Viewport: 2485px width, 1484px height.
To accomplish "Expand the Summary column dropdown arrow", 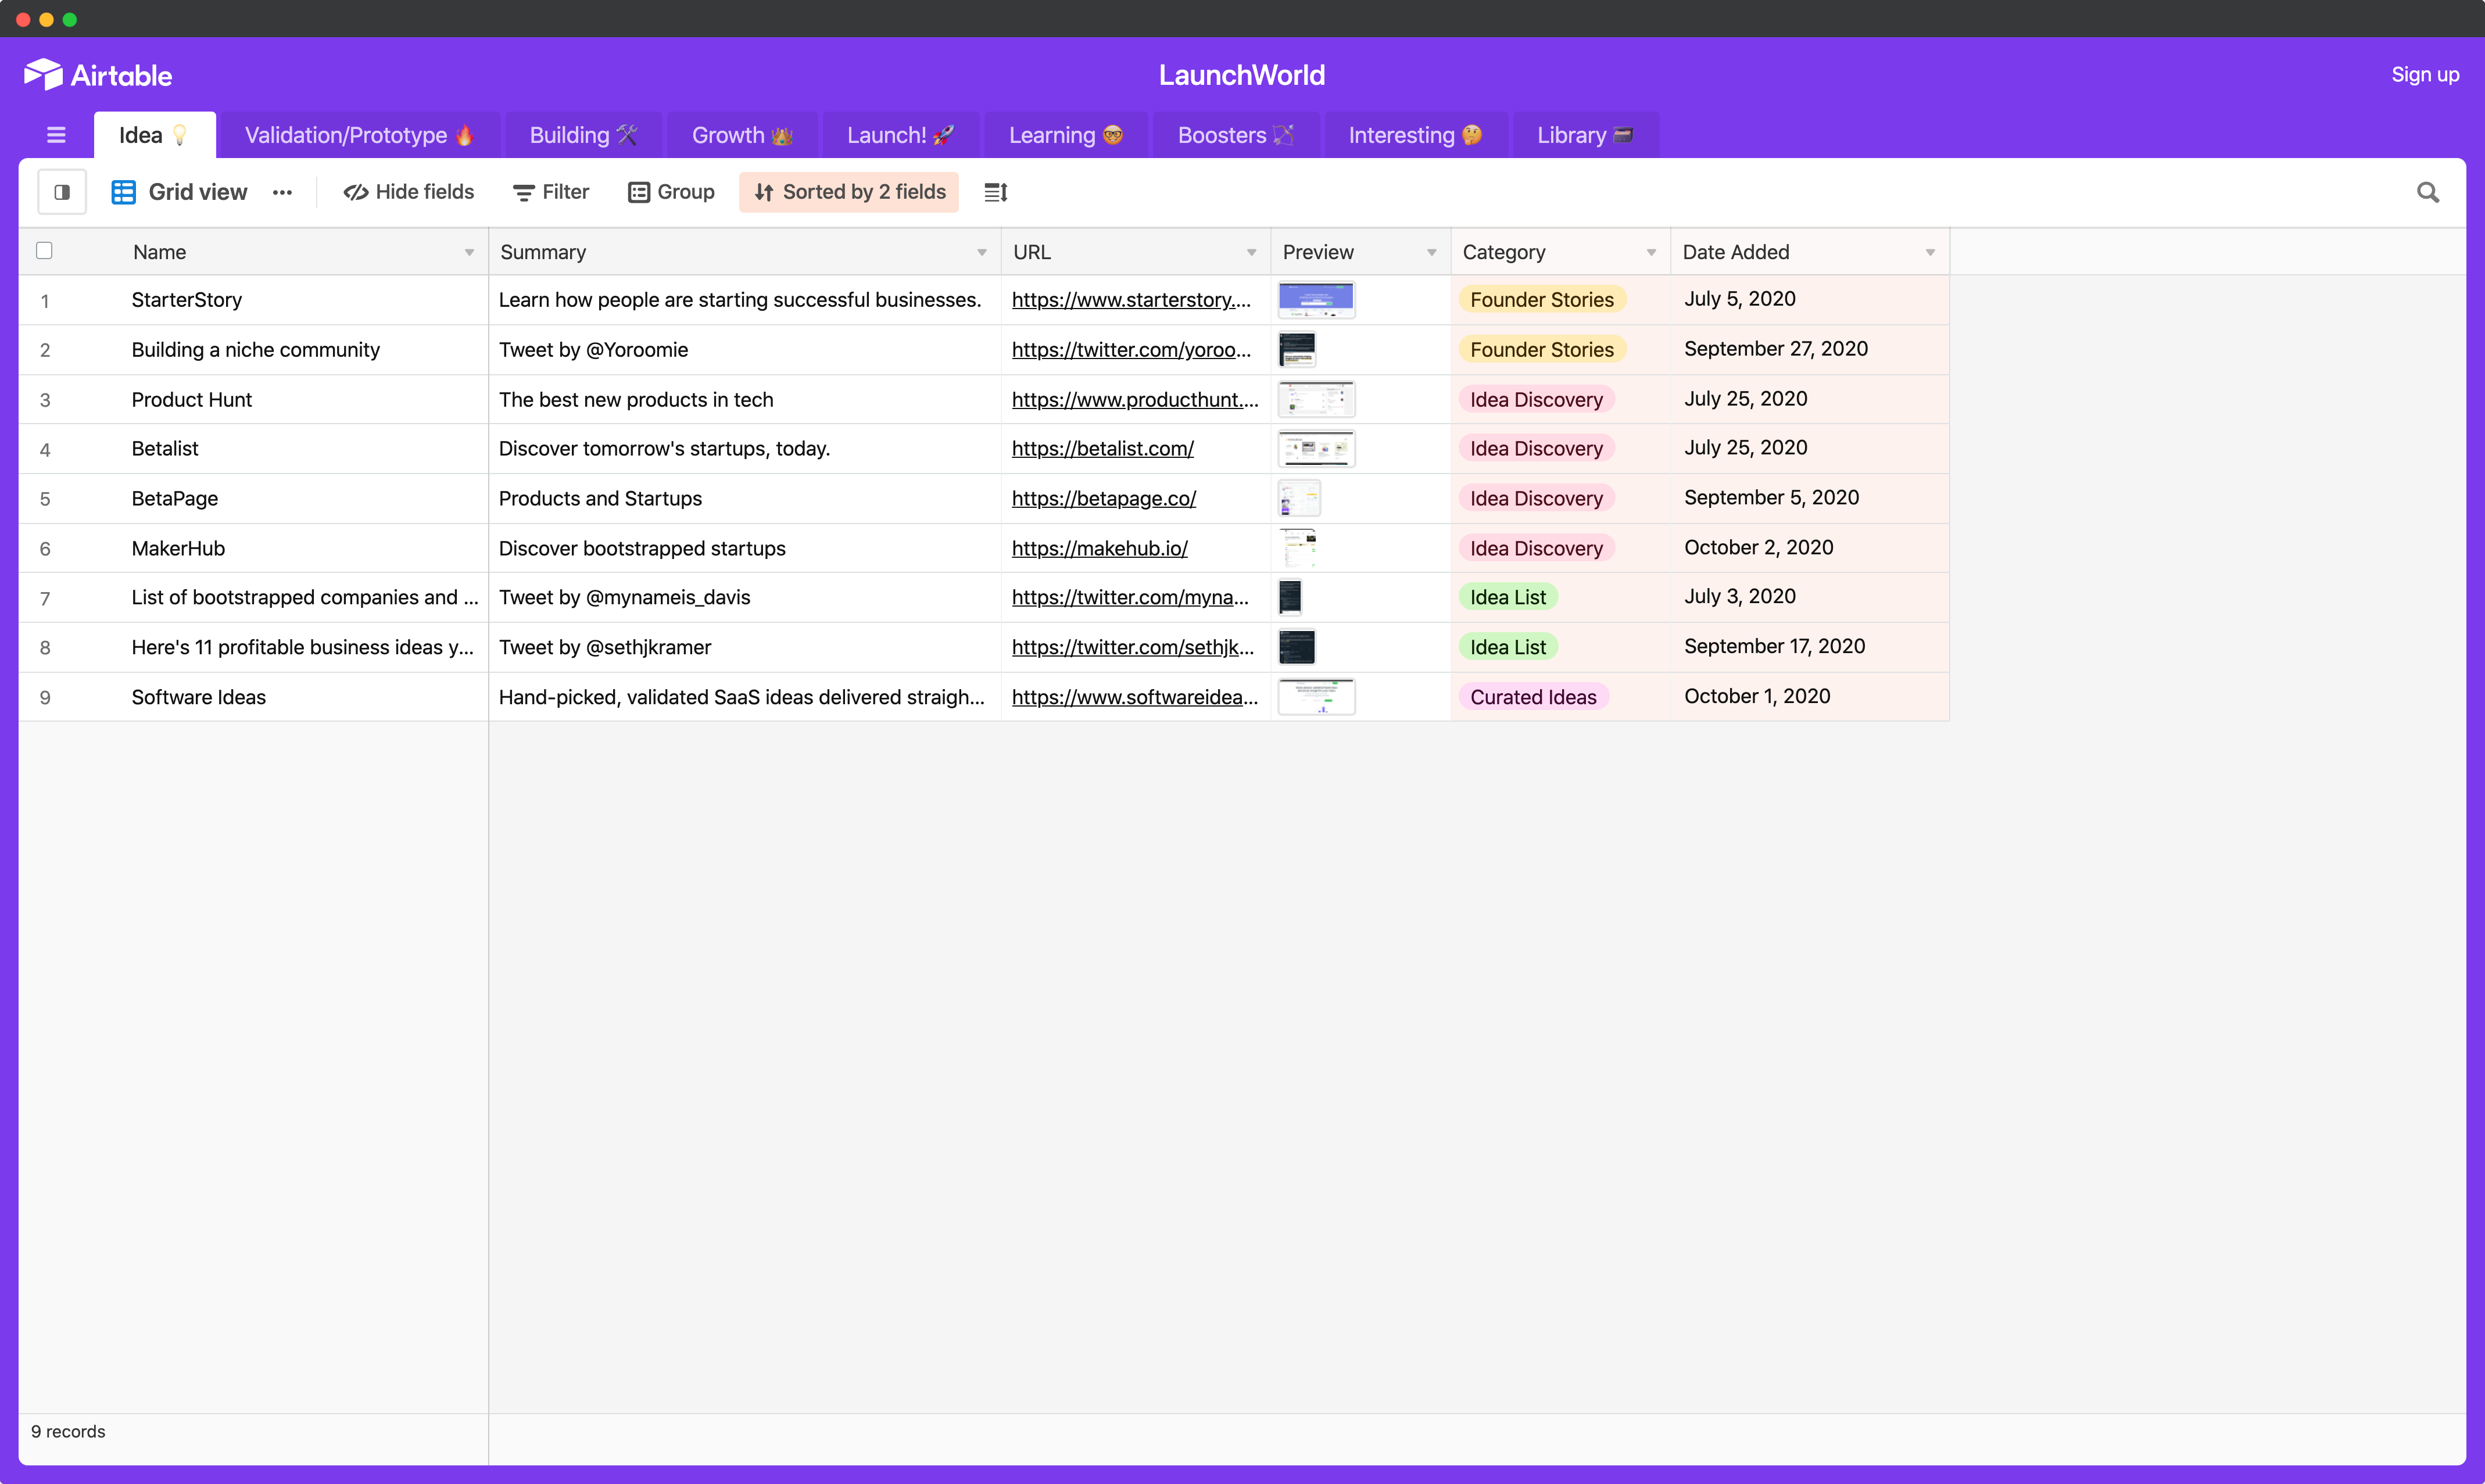I will [x=982, y=252].
